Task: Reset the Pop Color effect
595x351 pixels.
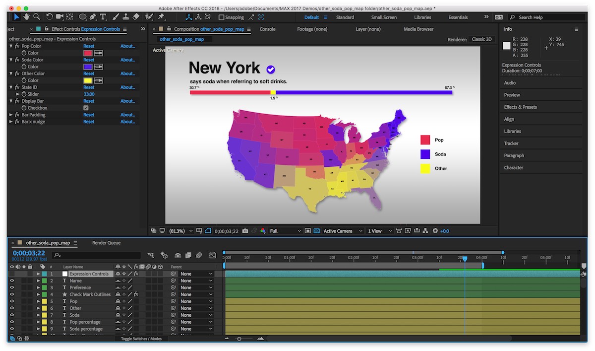Action: pos(89,46)
